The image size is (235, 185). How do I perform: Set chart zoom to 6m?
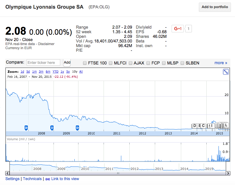pyautogui.click(x=48, y=72)
